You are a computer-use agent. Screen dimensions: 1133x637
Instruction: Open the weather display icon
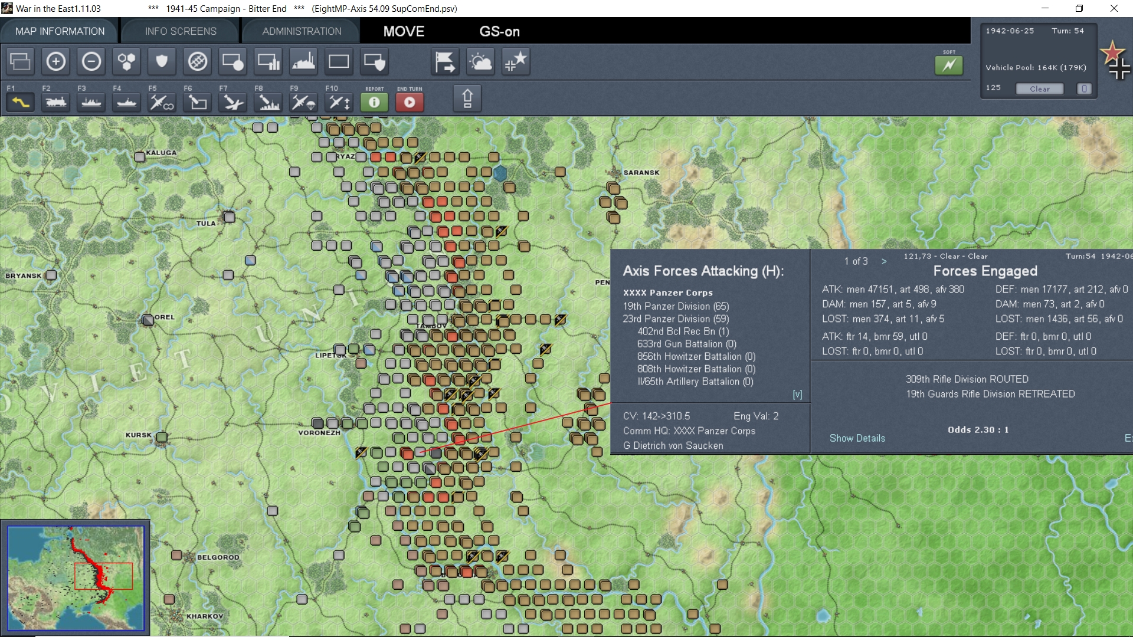tap(480, 61)
